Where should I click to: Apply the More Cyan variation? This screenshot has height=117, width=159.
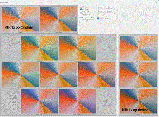[x=20, y=75]
